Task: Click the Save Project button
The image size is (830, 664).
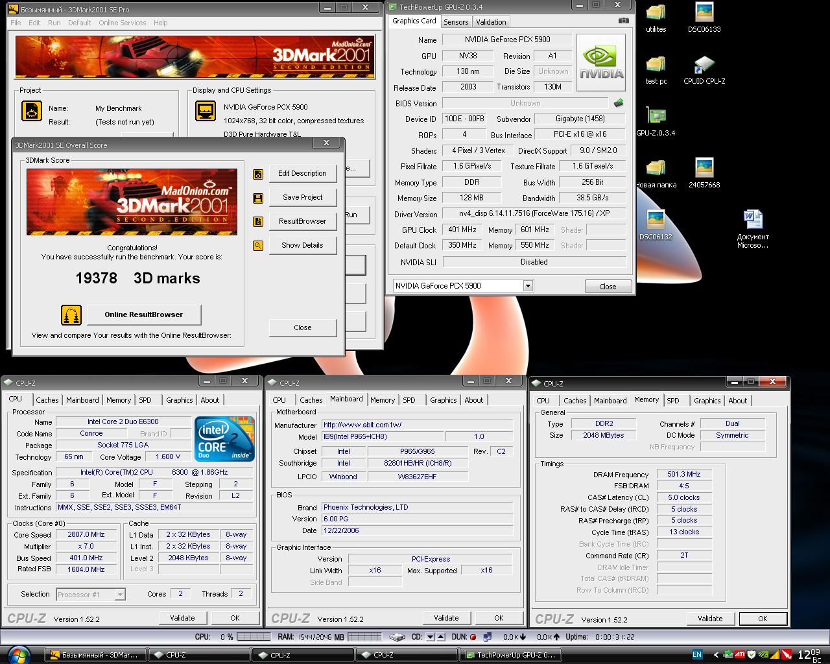Action: coord(302,198)
